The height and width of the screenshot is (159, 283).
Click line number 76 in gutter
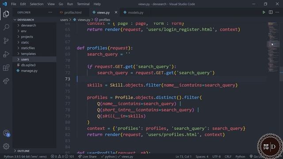pyautogui.click(x=68, y=98)
